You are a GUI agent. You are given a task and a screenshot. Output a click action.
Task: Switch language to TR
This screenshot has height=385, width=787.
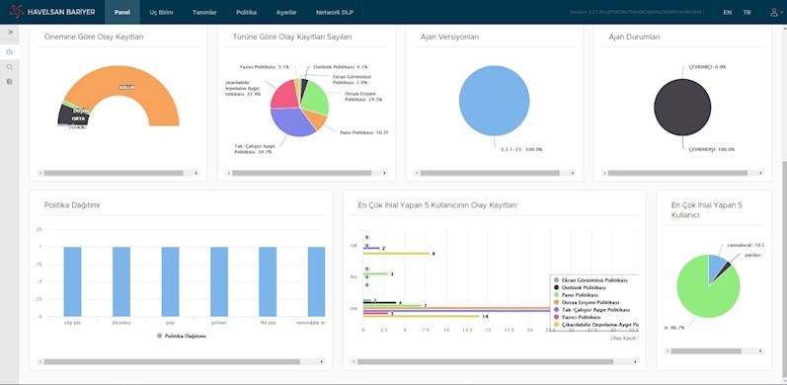747,12
